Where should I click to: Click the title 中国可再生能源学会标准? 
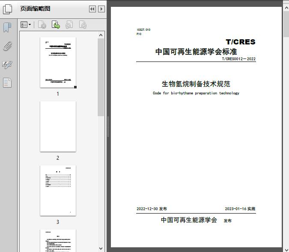(x=196, y=52)
